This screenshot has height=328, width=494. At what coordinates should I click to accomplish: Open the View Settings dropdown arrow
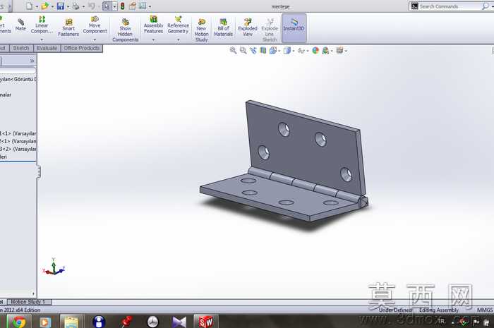pos(346,51)
